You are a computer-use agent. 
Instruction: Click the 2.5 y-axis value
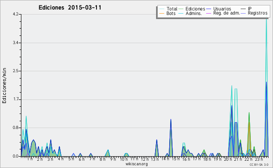pyautogui.click(x=15, y=71)
